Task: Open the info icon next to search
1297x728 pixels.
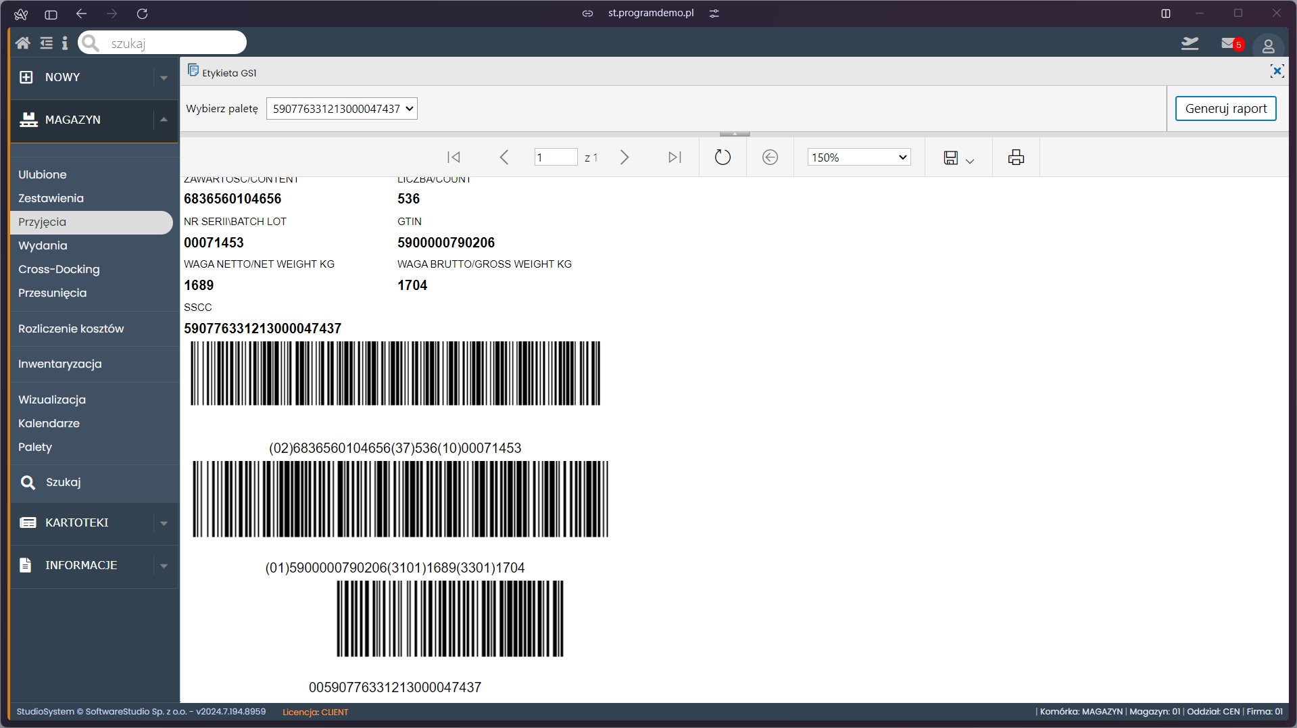Action: 65,43
